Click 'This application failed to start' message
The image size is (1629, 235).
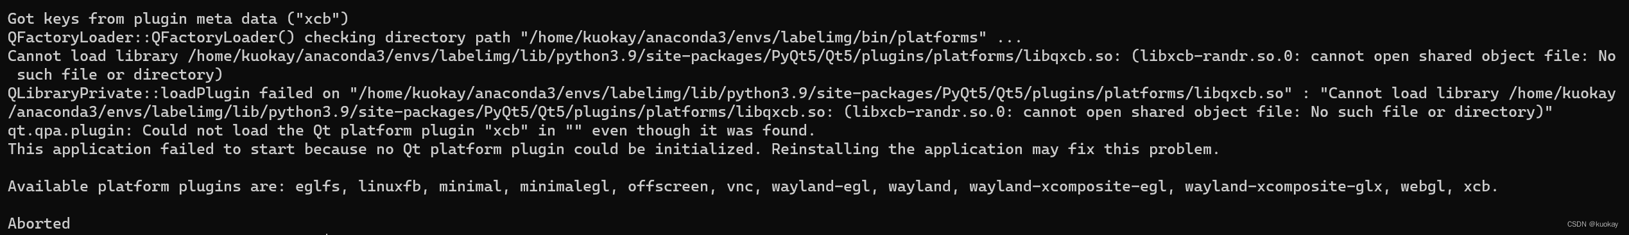151,149
